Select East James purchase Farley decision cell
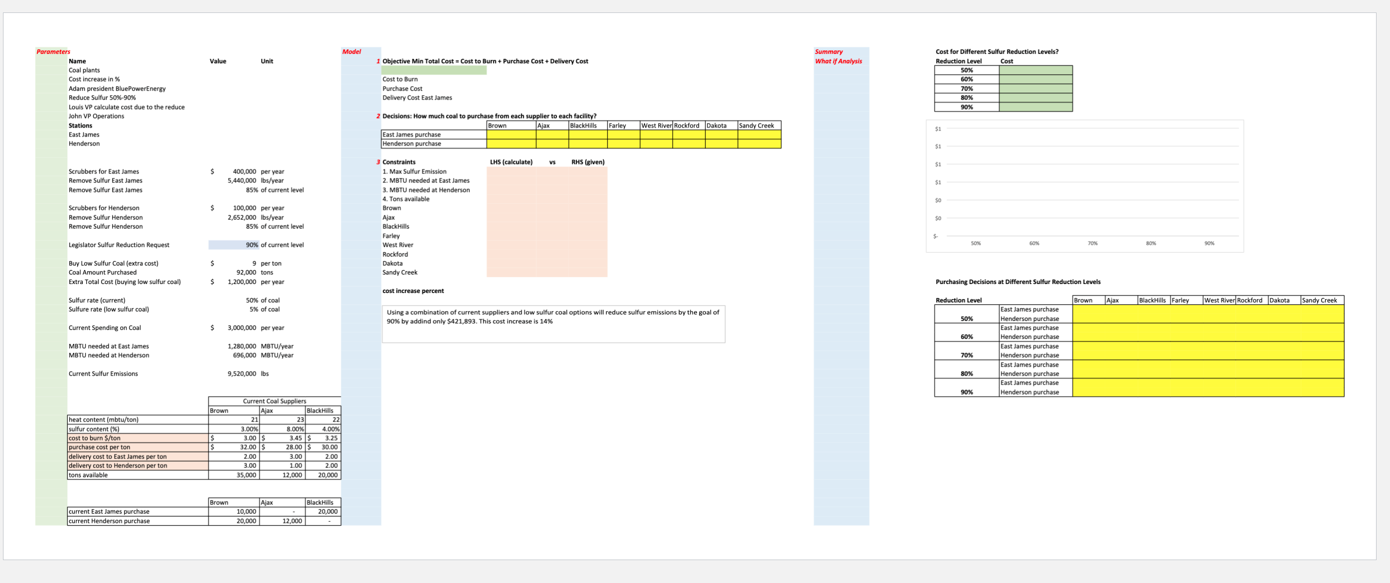This screenshot has height=583, width=1390. [x=623, y=135]
